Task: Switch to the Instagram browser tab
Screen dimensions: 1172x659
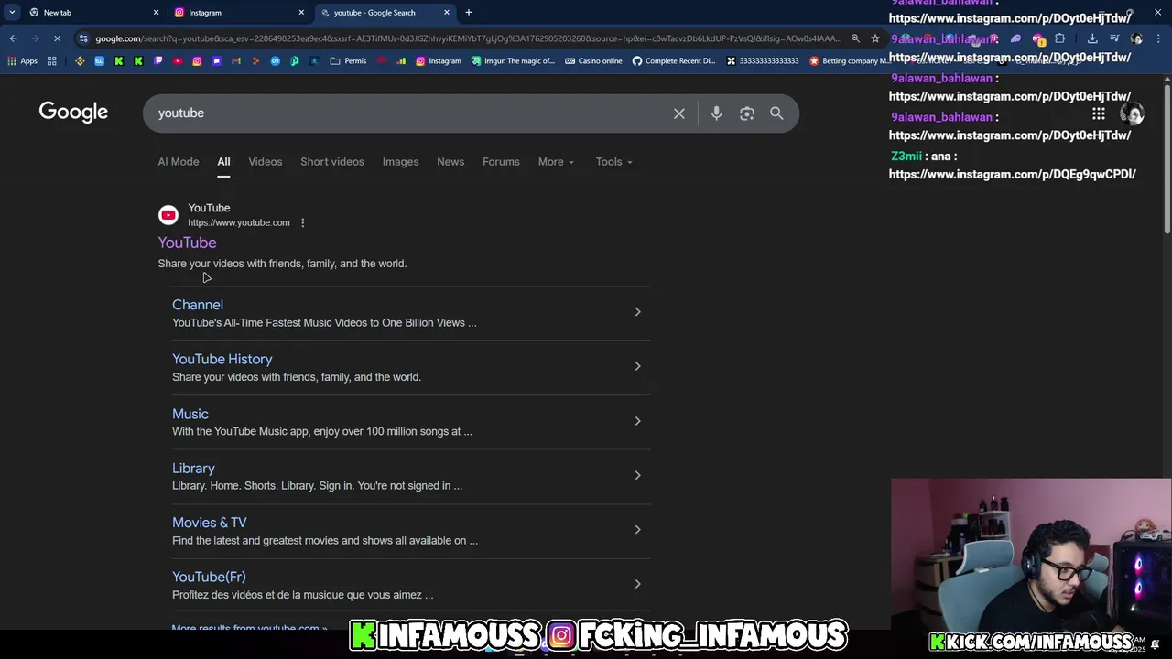Action: [x=239, y=13]
